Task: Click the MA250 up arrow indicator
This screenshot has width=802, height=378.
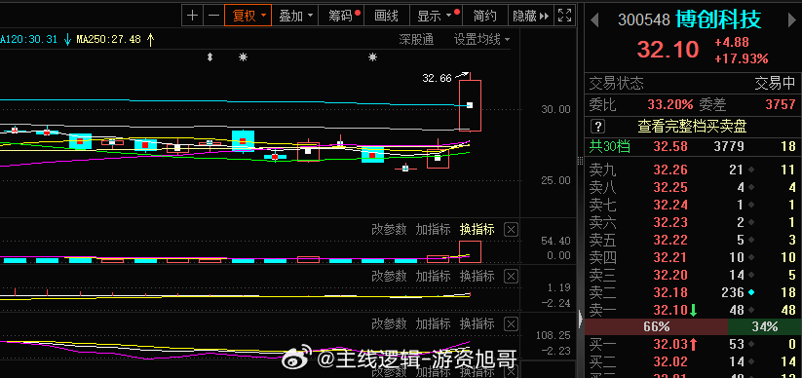Action: (x=150, y=39)
